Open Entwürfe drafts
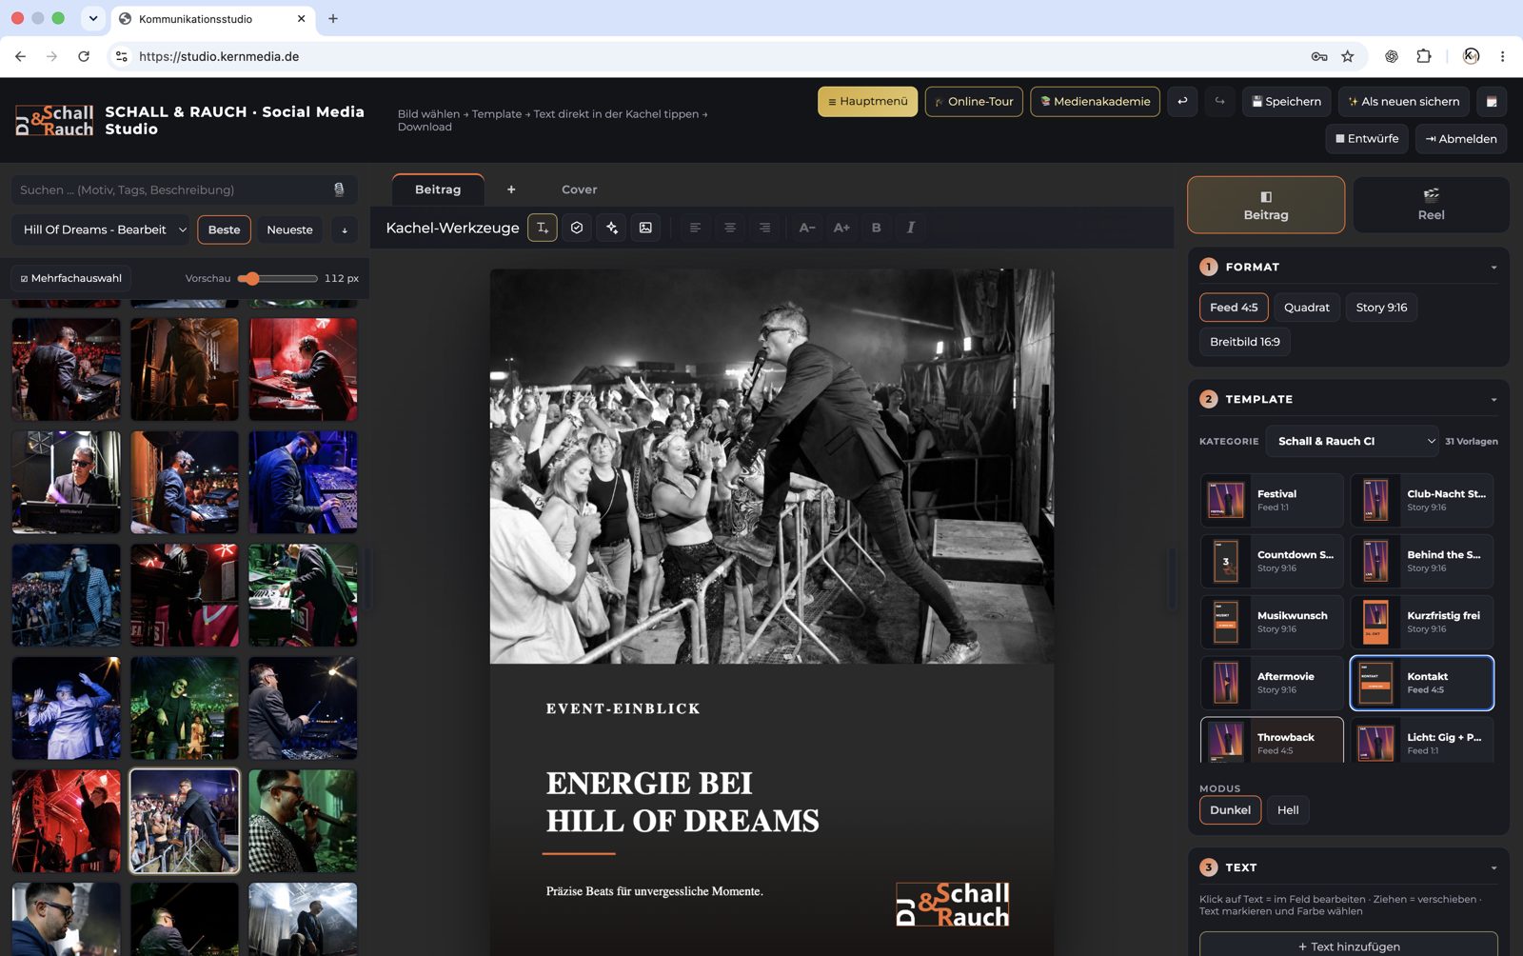 1367,139
